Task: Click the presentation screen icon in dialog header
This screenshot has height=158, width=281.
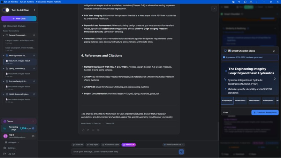Action: coord(225,51)
